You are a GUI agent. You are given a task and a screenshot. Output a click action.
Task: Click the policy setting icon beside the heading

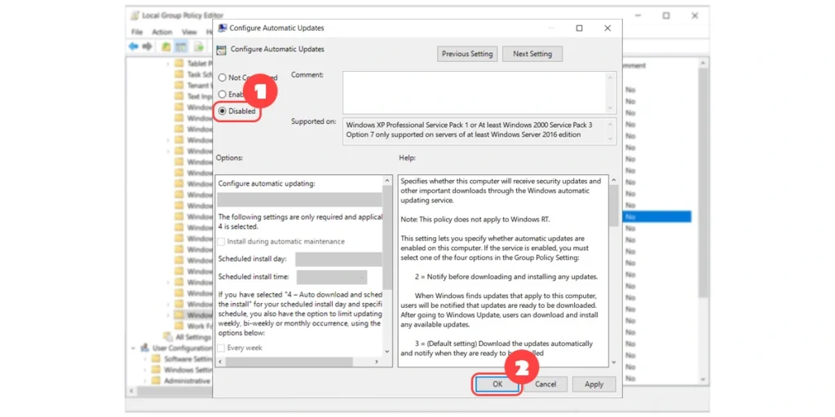pyautogui.click(x=222, y=50)
